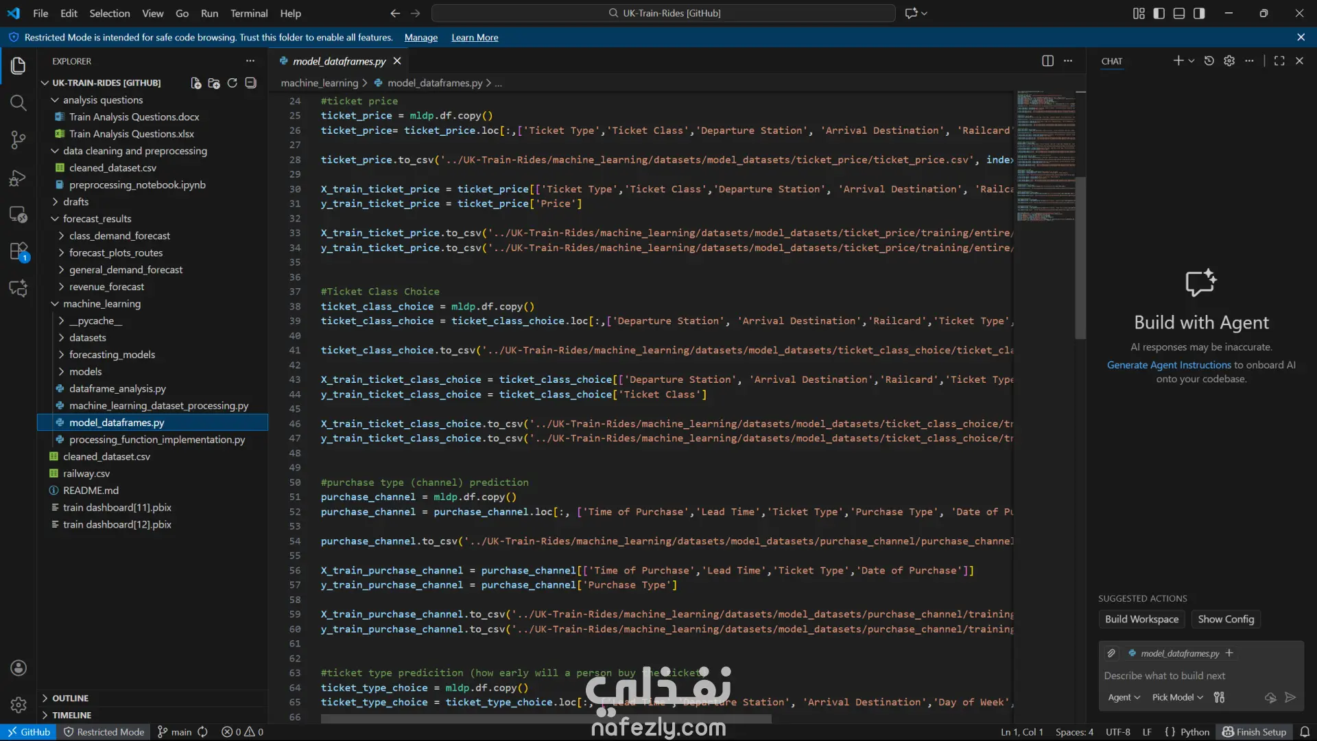Open the Pick Model dropdown
The height and width of the screenshot is (741, 1317).
pyautogui.click(x=1177, y=697)
